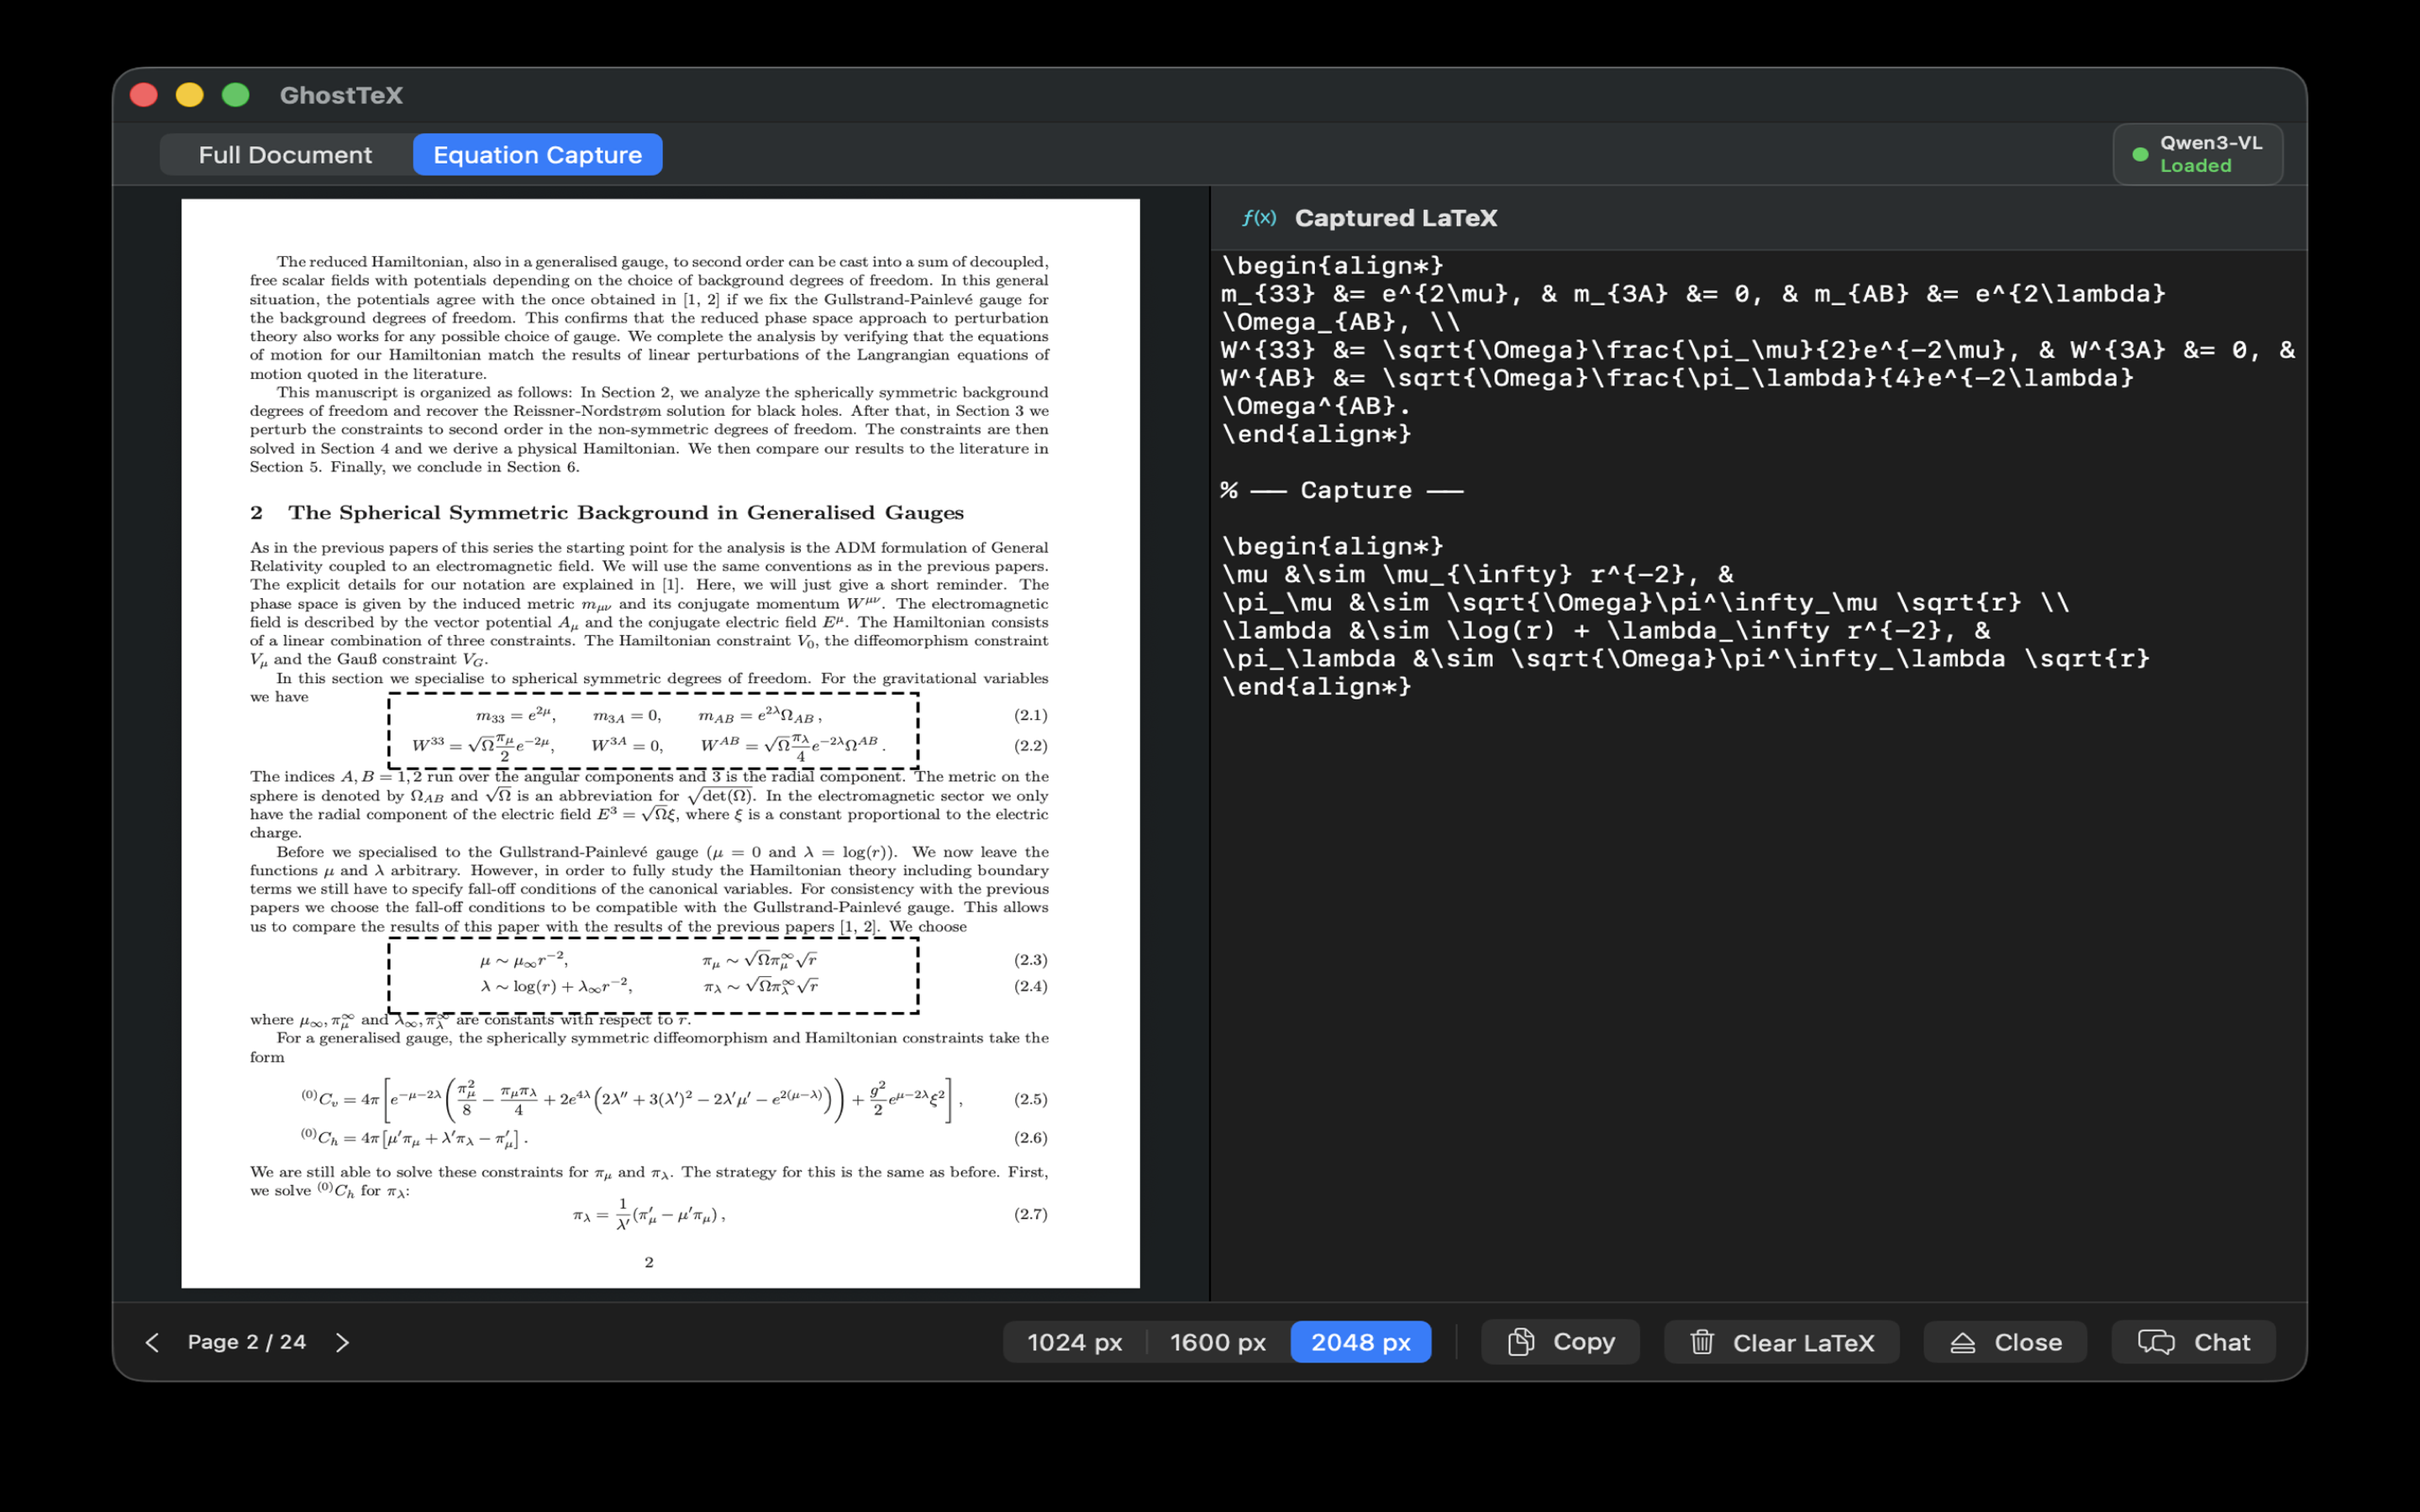
Task: Switch to the Full Document tab
Action: [x=285, y=154]
